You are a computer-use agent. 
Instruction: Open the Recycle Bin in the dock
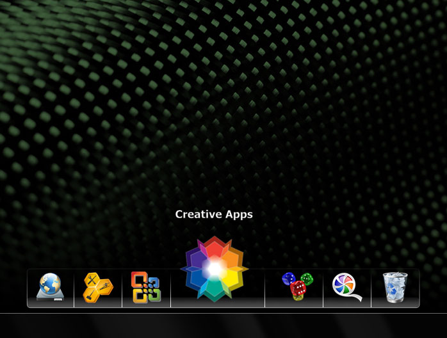coord(395,287)
